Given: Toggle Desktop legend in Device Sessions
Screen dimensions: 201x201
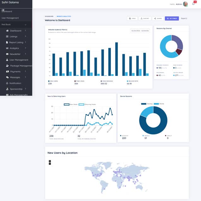Looking at the screenshot, I should (x=147, y=104).
